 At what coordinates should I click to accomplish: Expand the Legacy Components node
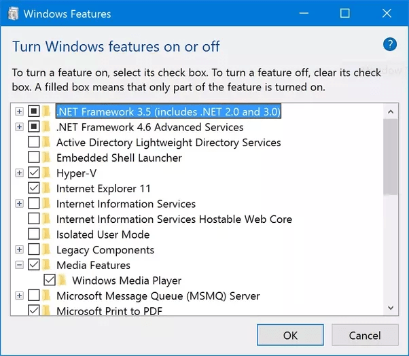coord(19,249)
